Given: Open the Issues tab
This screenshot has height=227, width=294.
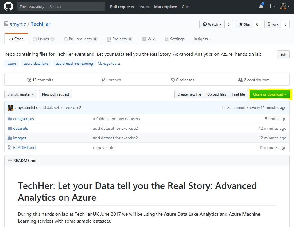Looking at the screenshot, I should [44, 39].
